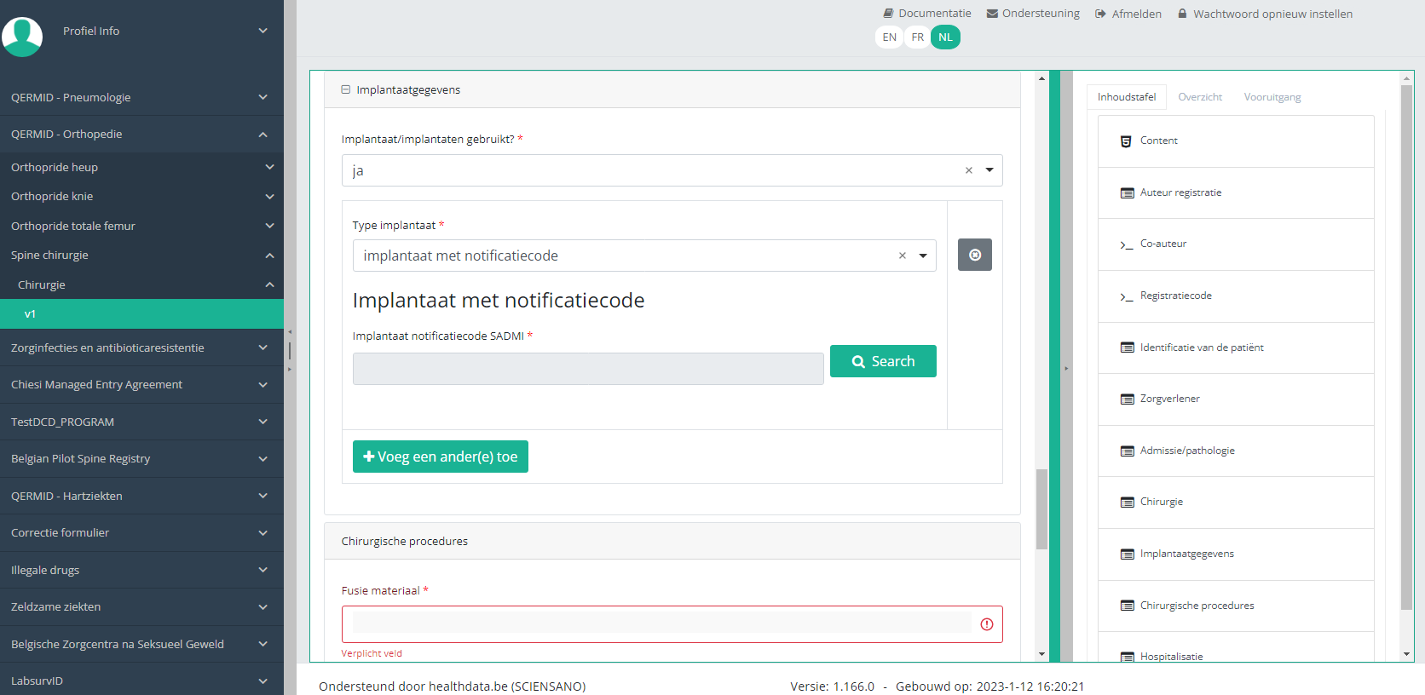The image size is (1425, 695).
Task: Switch to the Vooruitgang tab
Action: (1272, 97)
